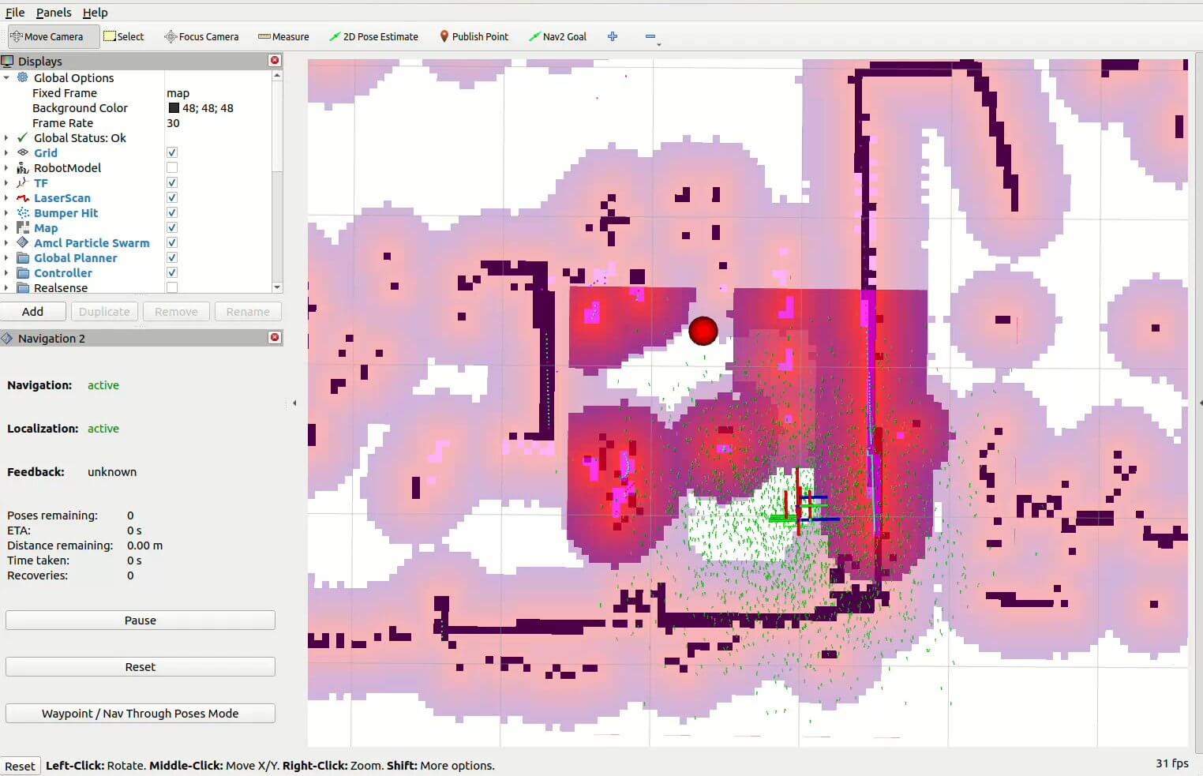Image resolution: width=1203 pixels, height=776 pixels.
Task: Click the blue plus add-tool icon
Action: click(x=613, y=36)
